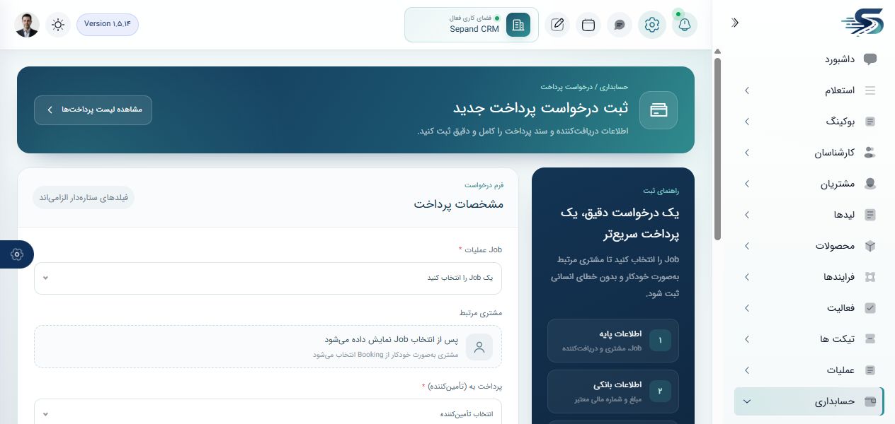The height and width of the screenshot is (424, 895).
Task: Expand the فعالیت chevron in sidebar
Action: pyautogui.click(x=746, y=308)
